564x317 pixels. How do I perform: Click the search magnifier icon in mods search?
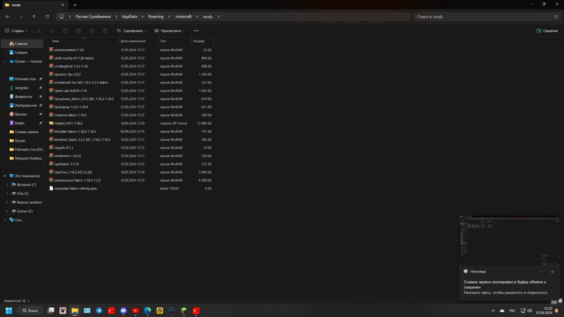[x=556, y=16]
